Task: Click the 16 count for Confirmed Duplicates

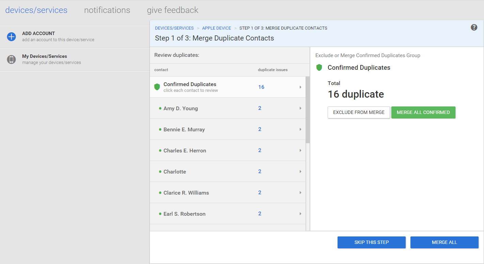Action: (261, 87)
